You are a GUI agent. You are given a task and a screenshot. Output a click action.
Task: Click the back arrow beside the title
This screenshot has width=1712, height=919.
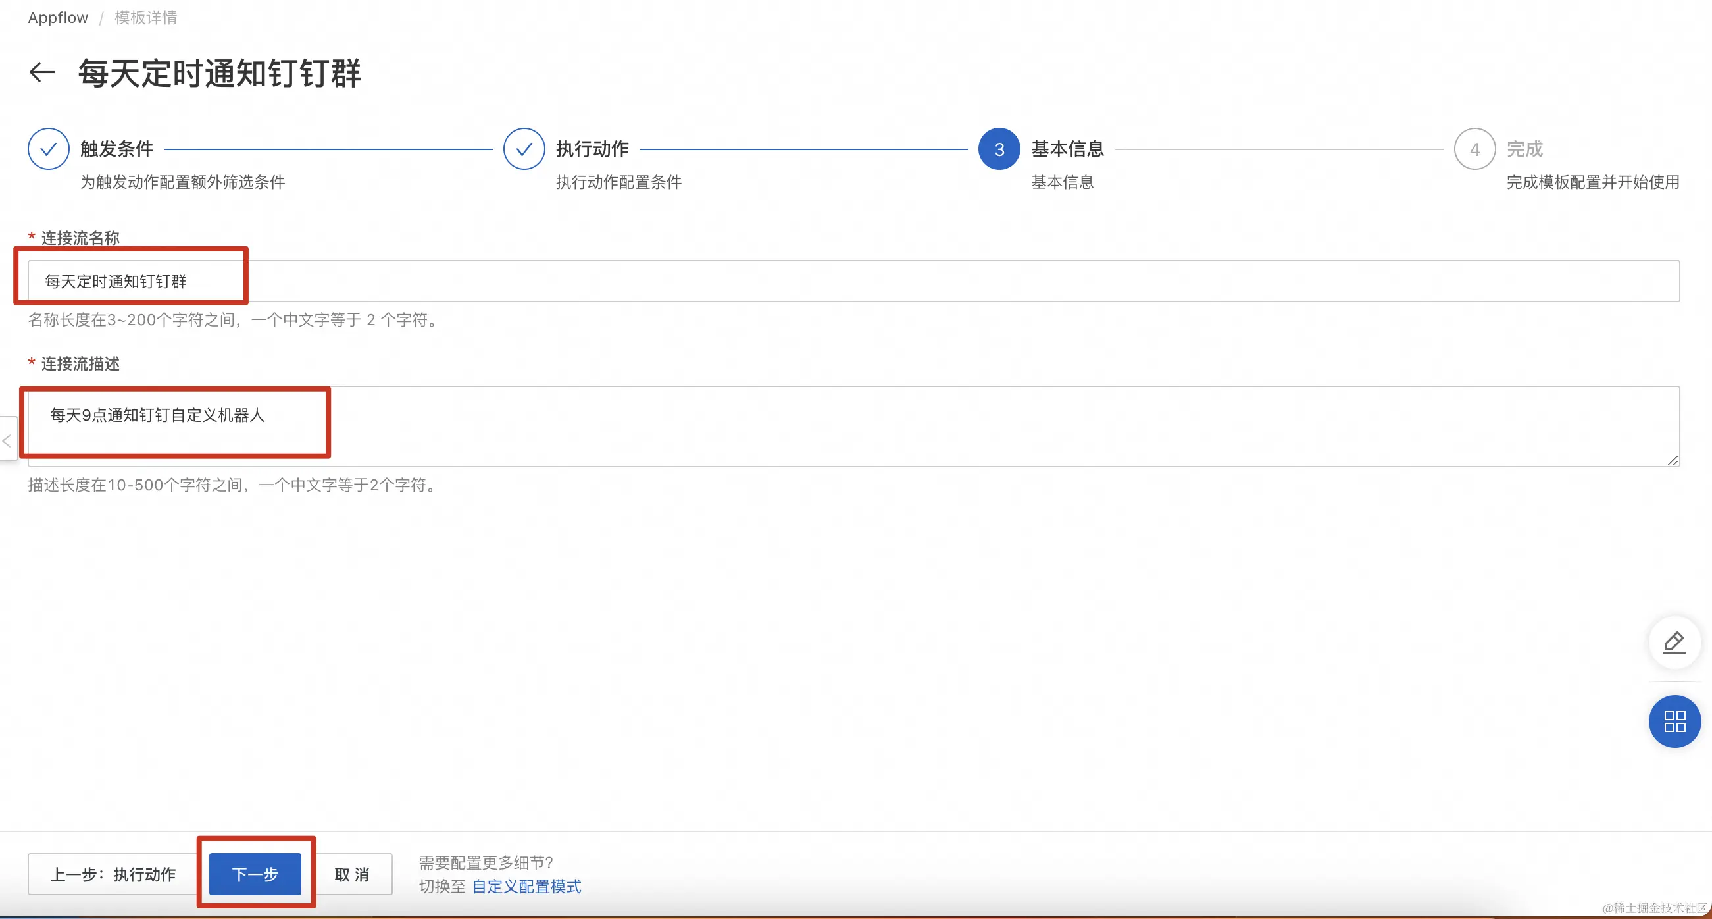pyautogui.click(x=42, y=72)
